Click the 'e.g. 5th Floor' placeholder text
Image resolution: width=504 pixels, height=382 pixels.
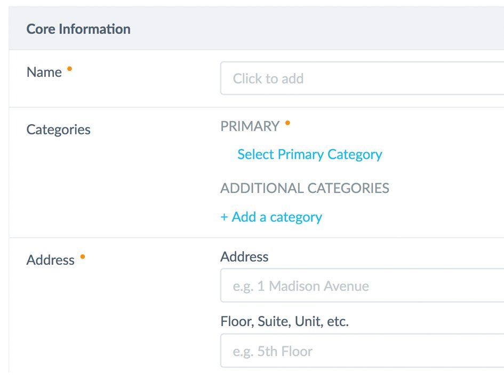click(x=273, y=352)
